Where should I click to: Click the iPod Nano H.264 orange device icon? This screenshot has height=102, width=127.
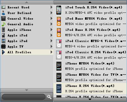(x=59, y=33)
